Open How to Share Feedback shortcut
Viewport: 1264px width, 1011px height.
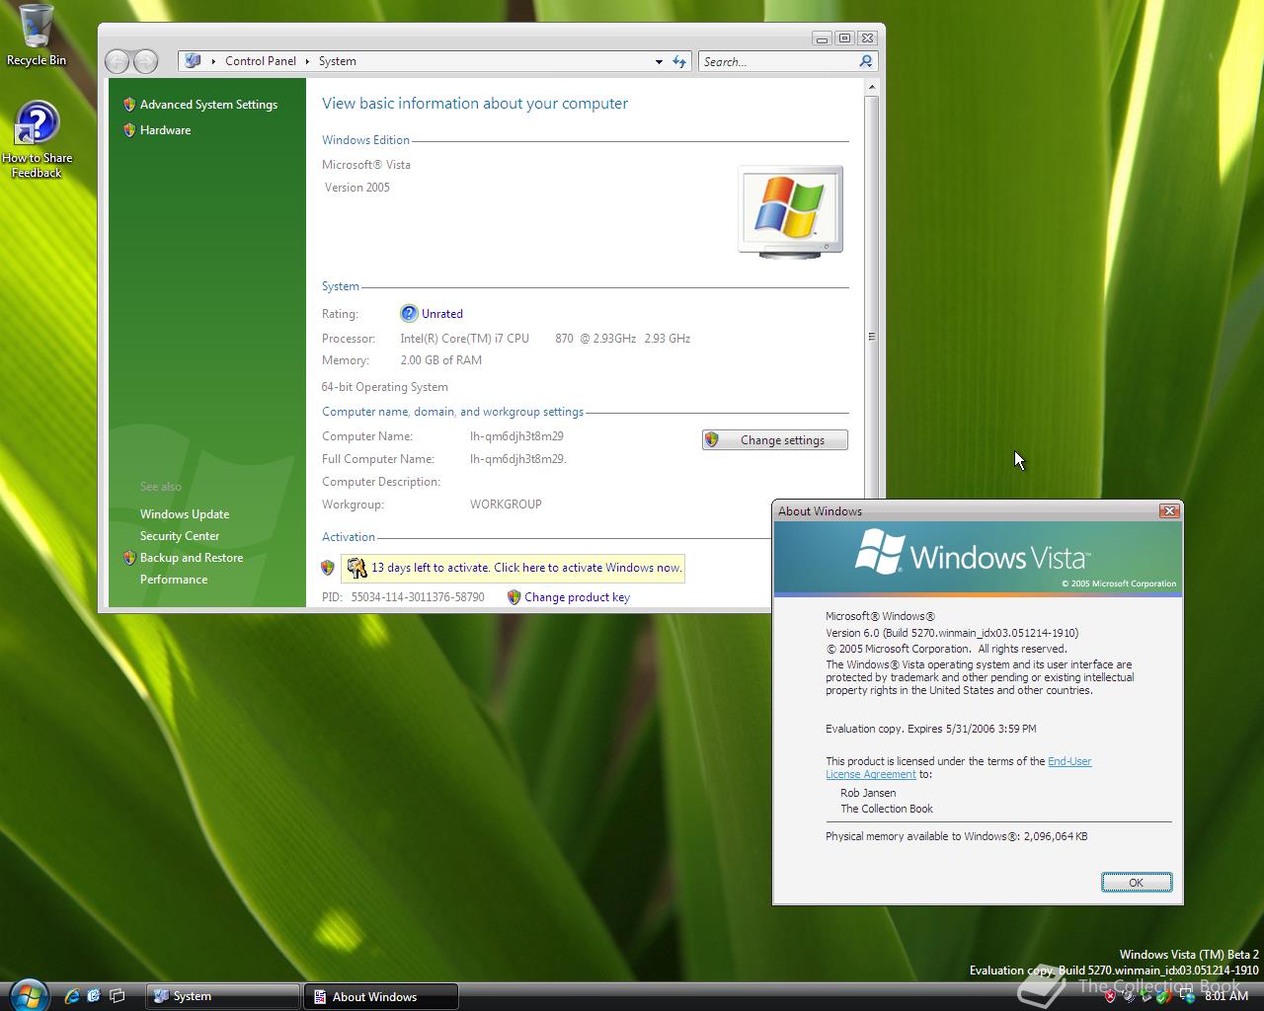[x=37, y=139]
